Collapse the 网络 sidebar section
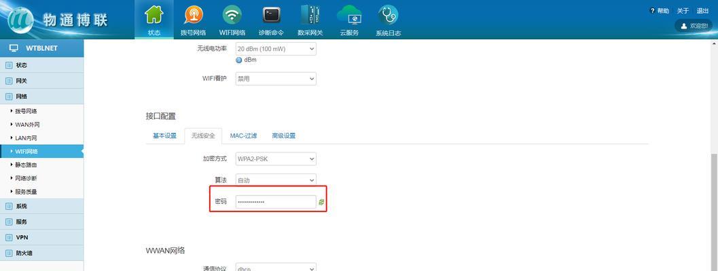 coord(41,96)
